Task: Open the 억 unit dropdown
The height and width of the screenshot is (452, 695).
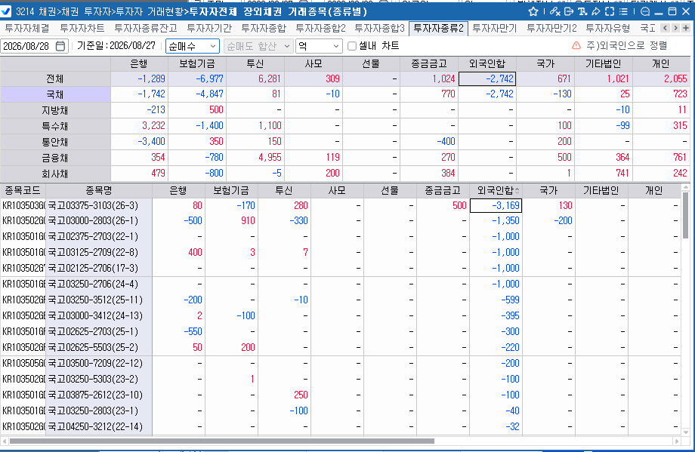Action: [x=319, y=46]
